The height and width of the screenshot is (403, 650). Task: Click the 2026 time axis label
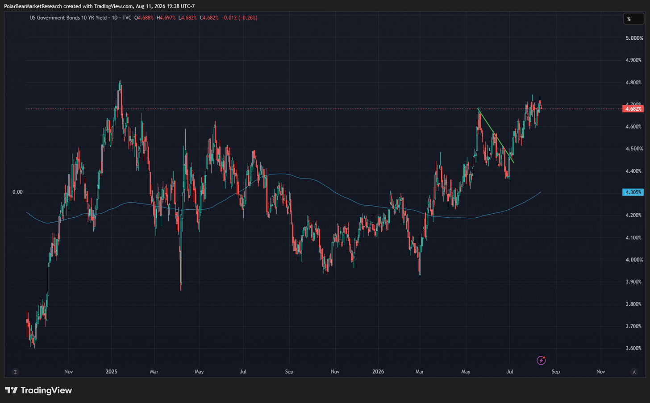click(378, 372)
